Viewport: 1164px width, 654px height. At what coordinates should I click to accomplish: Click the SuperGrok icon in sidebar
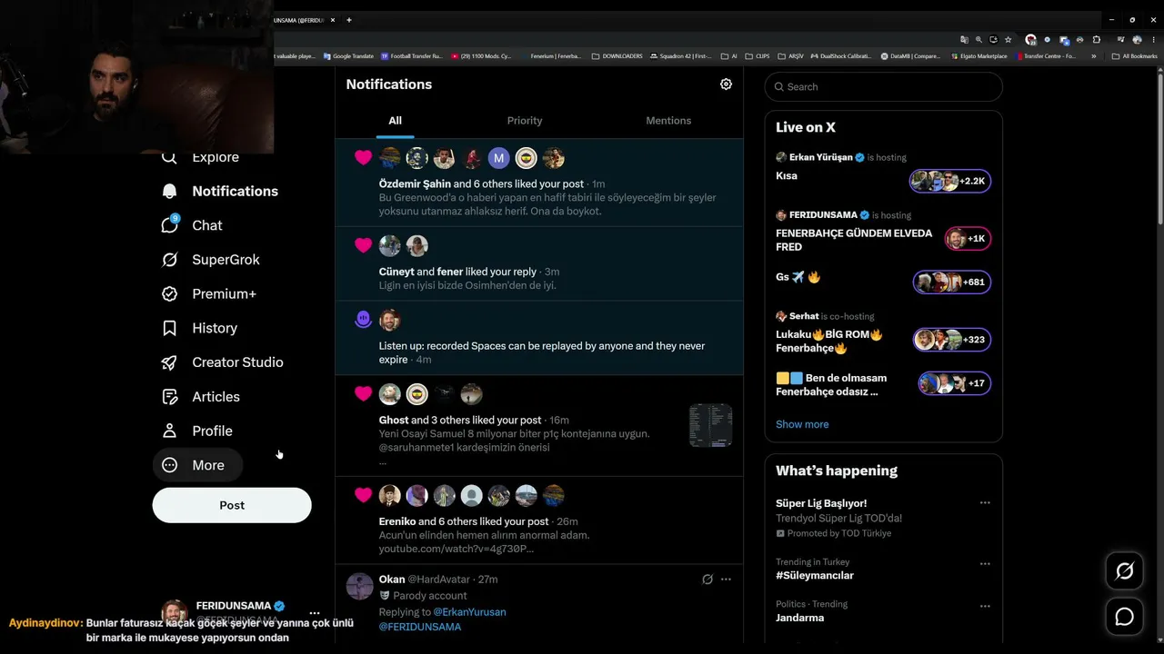pyautogui.click(x=169, y=260)
